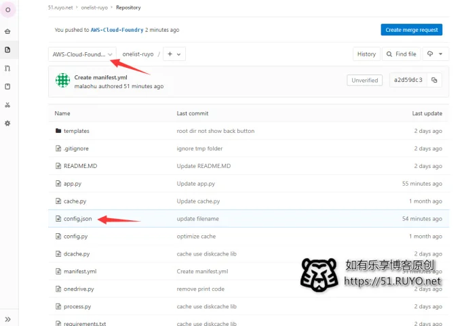The width and height of the screenshot is (468, 326).
Task: Open the Create manifest.yml commit title
Action: pyautogui.click(x=100, y=77)
